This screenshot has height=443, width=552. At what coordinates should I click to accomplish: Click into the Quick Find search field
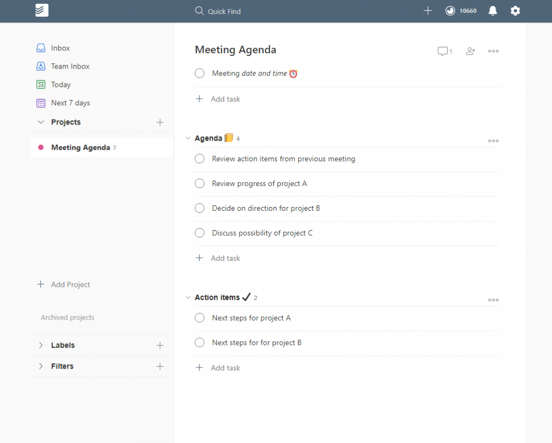click(x=224, y=11)
